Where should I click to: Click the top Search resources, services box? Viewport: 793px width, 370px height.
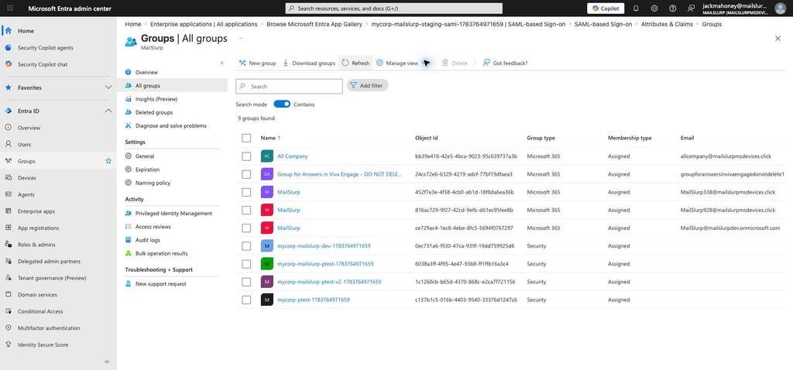coord(394,9)
